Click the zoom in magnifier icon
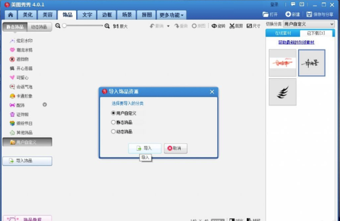The width and height of the screenshot is (340, 221). (107, 26)
